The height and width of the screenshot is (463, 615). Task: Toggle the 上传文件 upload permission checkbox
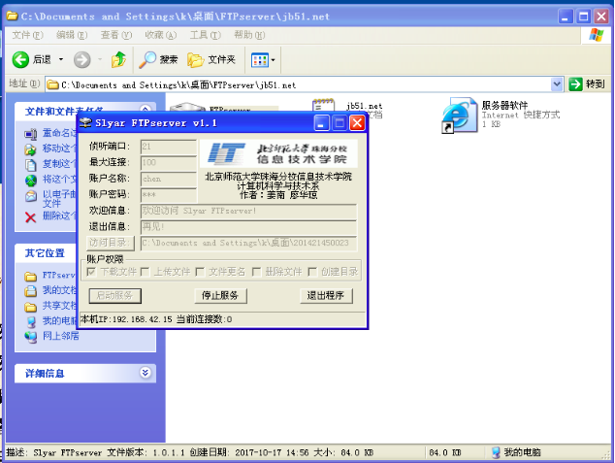point(145,272)
